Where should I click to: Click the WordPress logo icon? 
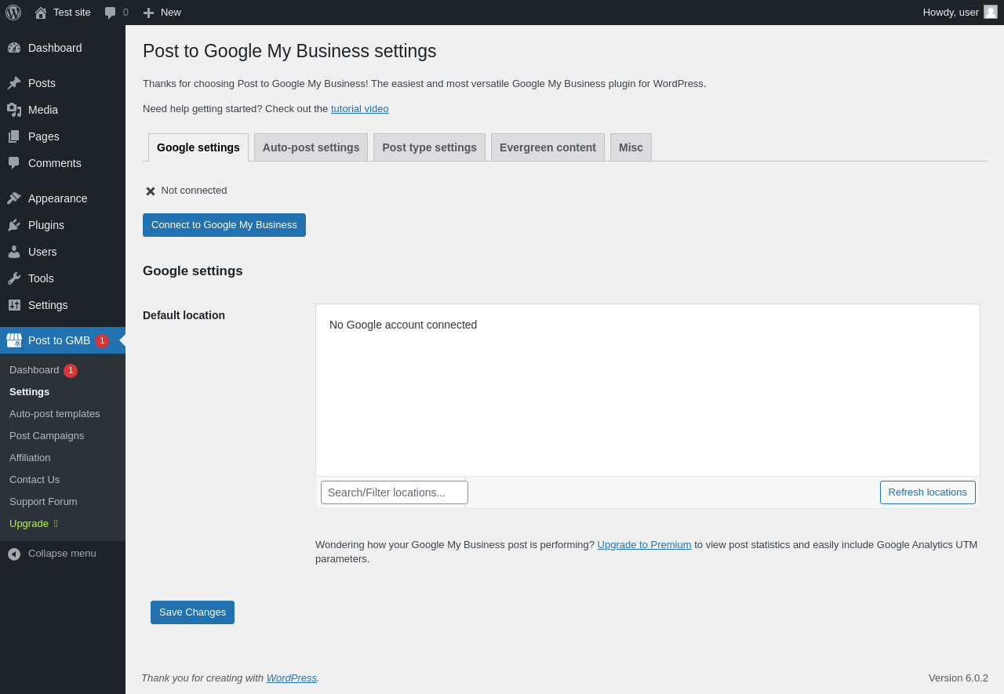click(x=13, y=13)
